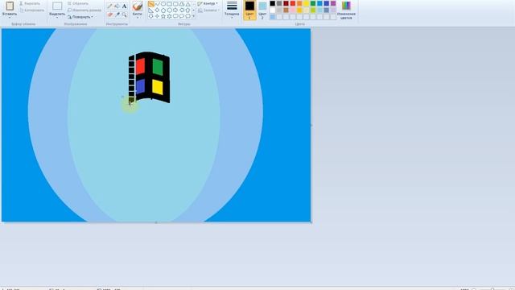Select the Eraser tool
This screenshot has height=290, width=515.
tap(110, 14)
